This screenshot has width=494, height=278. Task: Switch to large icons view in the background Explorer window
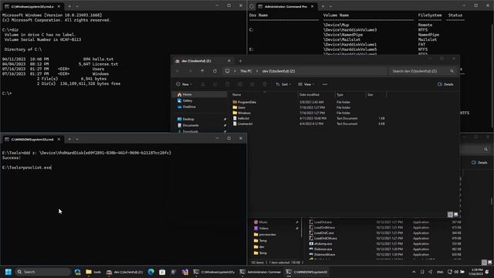489,263
